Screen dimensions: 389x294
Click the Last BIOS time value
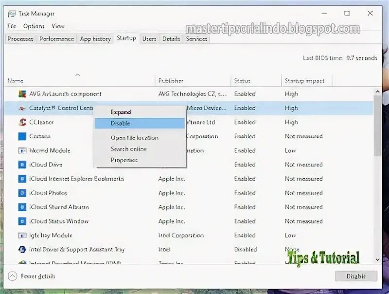(361, 58)
